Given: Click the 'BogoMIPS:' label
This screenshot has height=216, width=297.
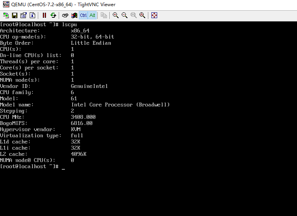Looking at the screenshot, I should click(x=14, y=123).
